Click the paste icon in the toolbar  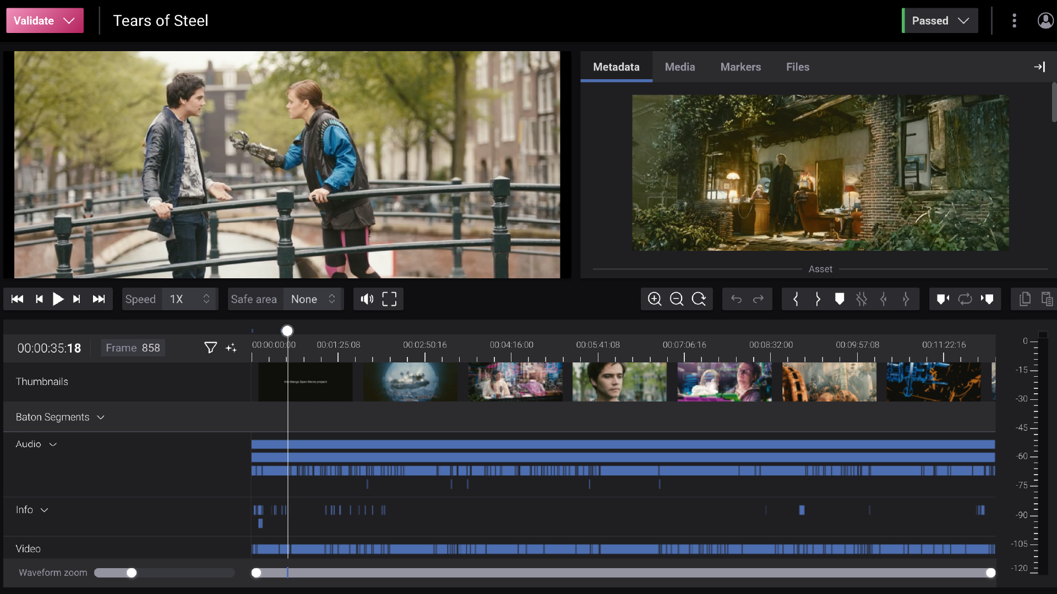[x=1047, y=299]
